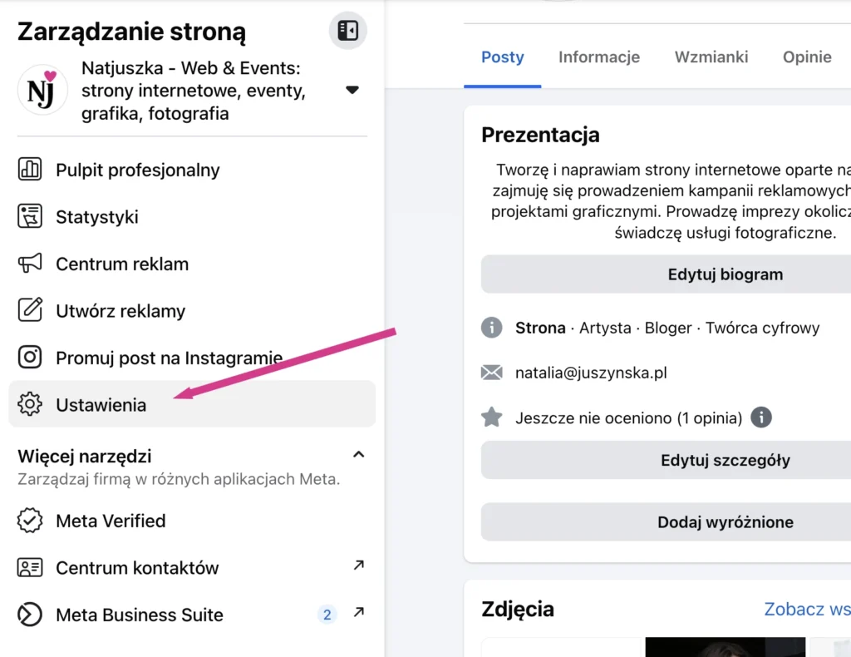
Task: Click the Edytuj biogram button
Action: coord(725,274)
